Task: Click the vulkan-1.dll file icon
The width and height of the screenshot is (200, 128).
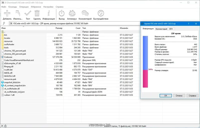Action: (2, 95)
